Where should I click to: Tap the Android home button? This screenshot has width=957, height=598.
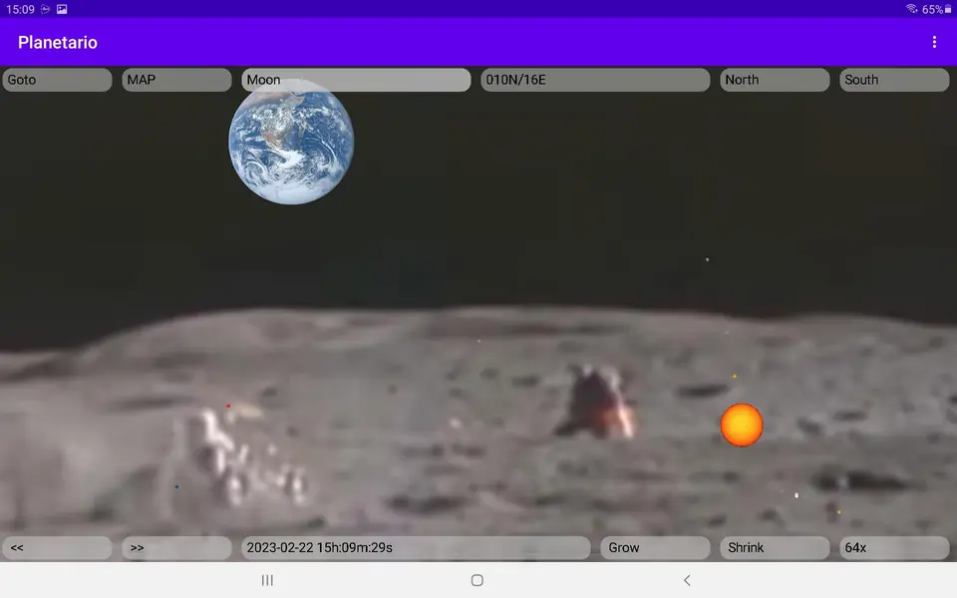(x=478, y=580)
